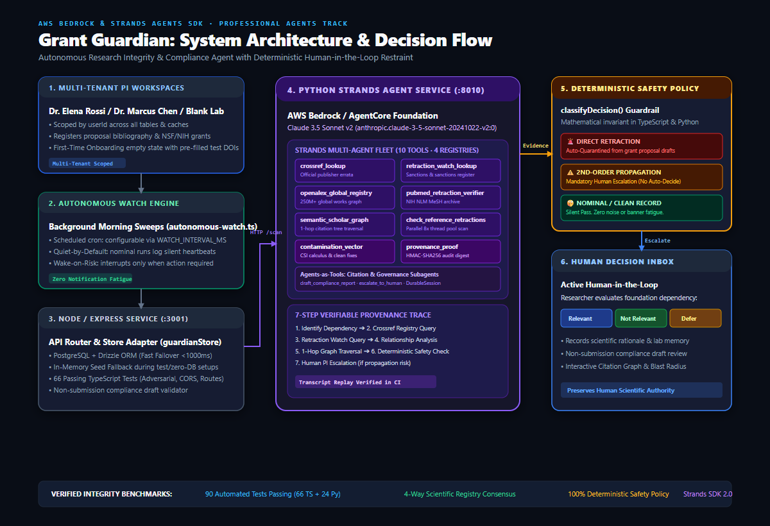The height and width of the screenshot is (526, 770).
Task: Click the Transcript Replay Verified in CI badge
Action: pyautogui.click(x=365, y=382)
